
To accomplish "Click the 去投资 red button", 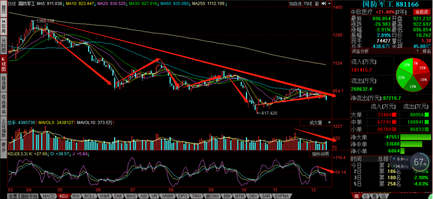I will pos(422,12).
